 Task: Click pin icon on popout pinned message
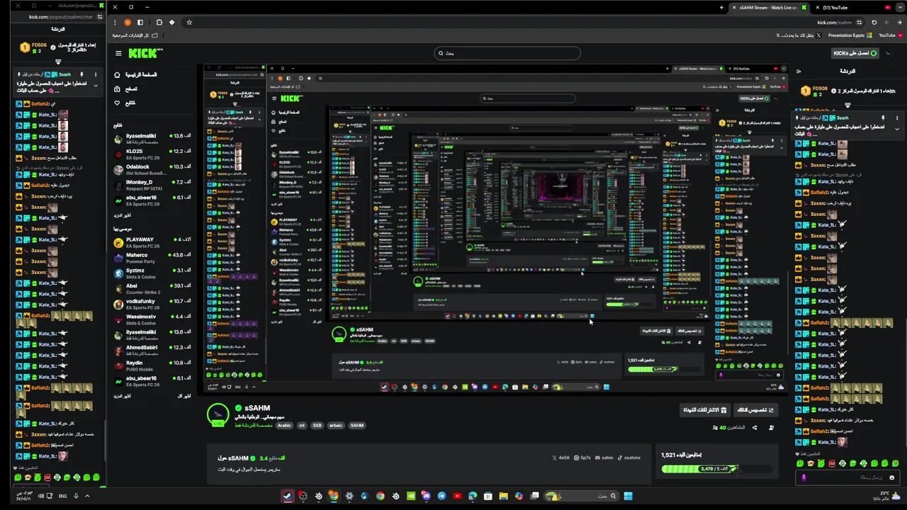[81, 74]
